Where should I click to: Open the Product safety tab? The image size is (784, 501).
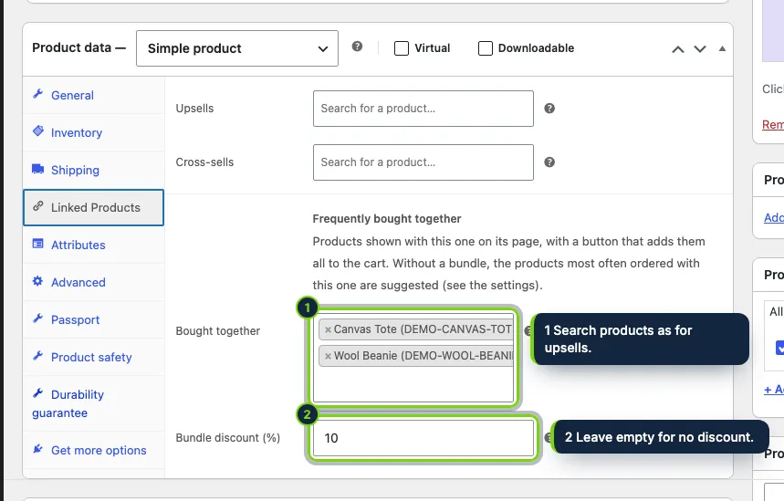93,357
